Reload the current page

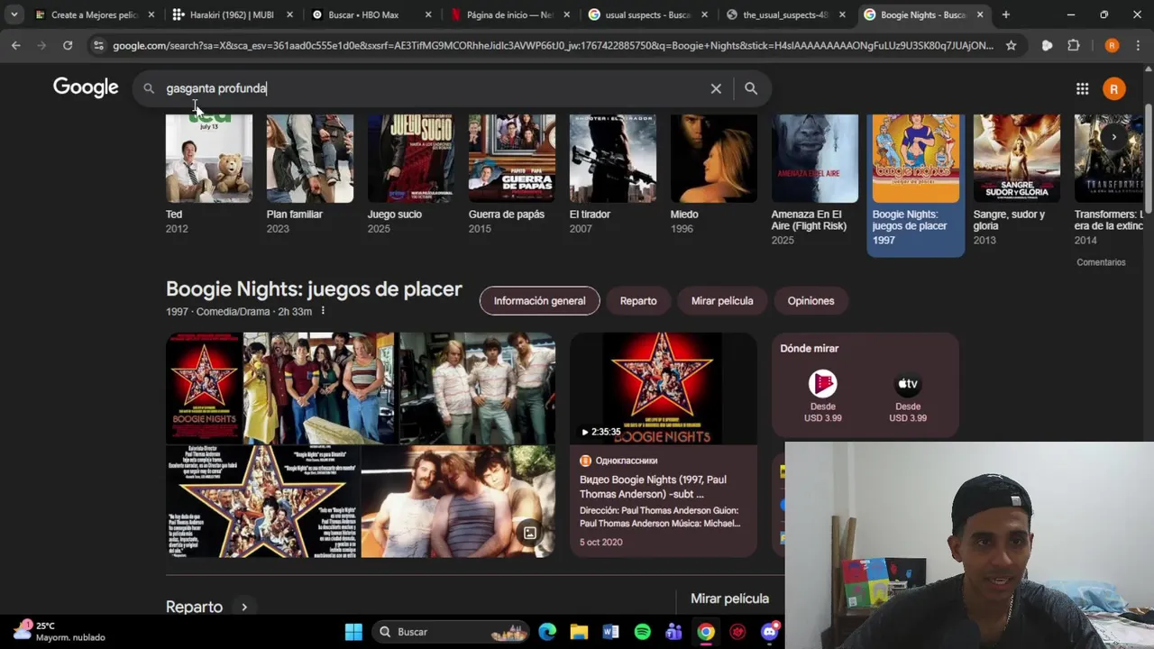(x=68, y=45)
